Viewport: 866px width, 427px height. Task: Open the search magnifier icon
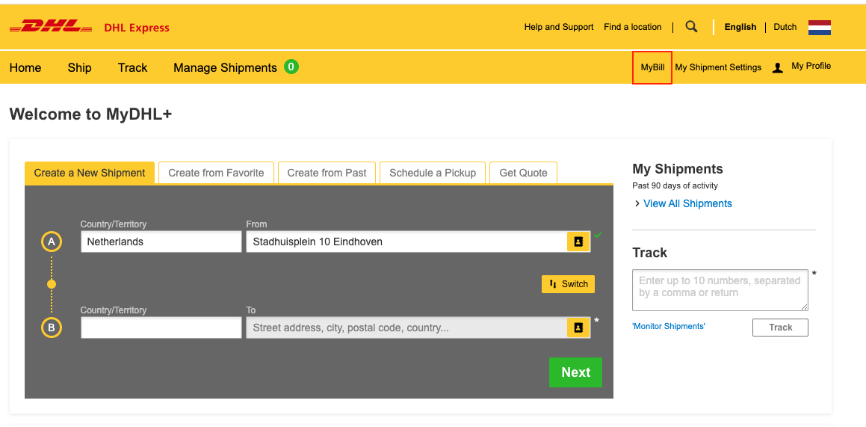pyautogui.click(x=691, y=27)
